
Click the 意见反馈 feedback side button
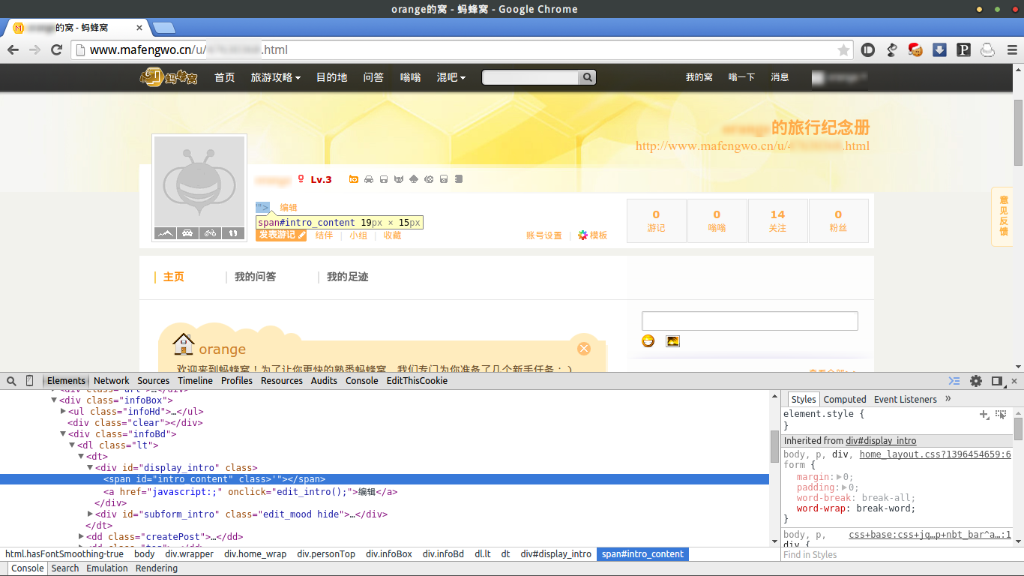(x=1004, y=216)
